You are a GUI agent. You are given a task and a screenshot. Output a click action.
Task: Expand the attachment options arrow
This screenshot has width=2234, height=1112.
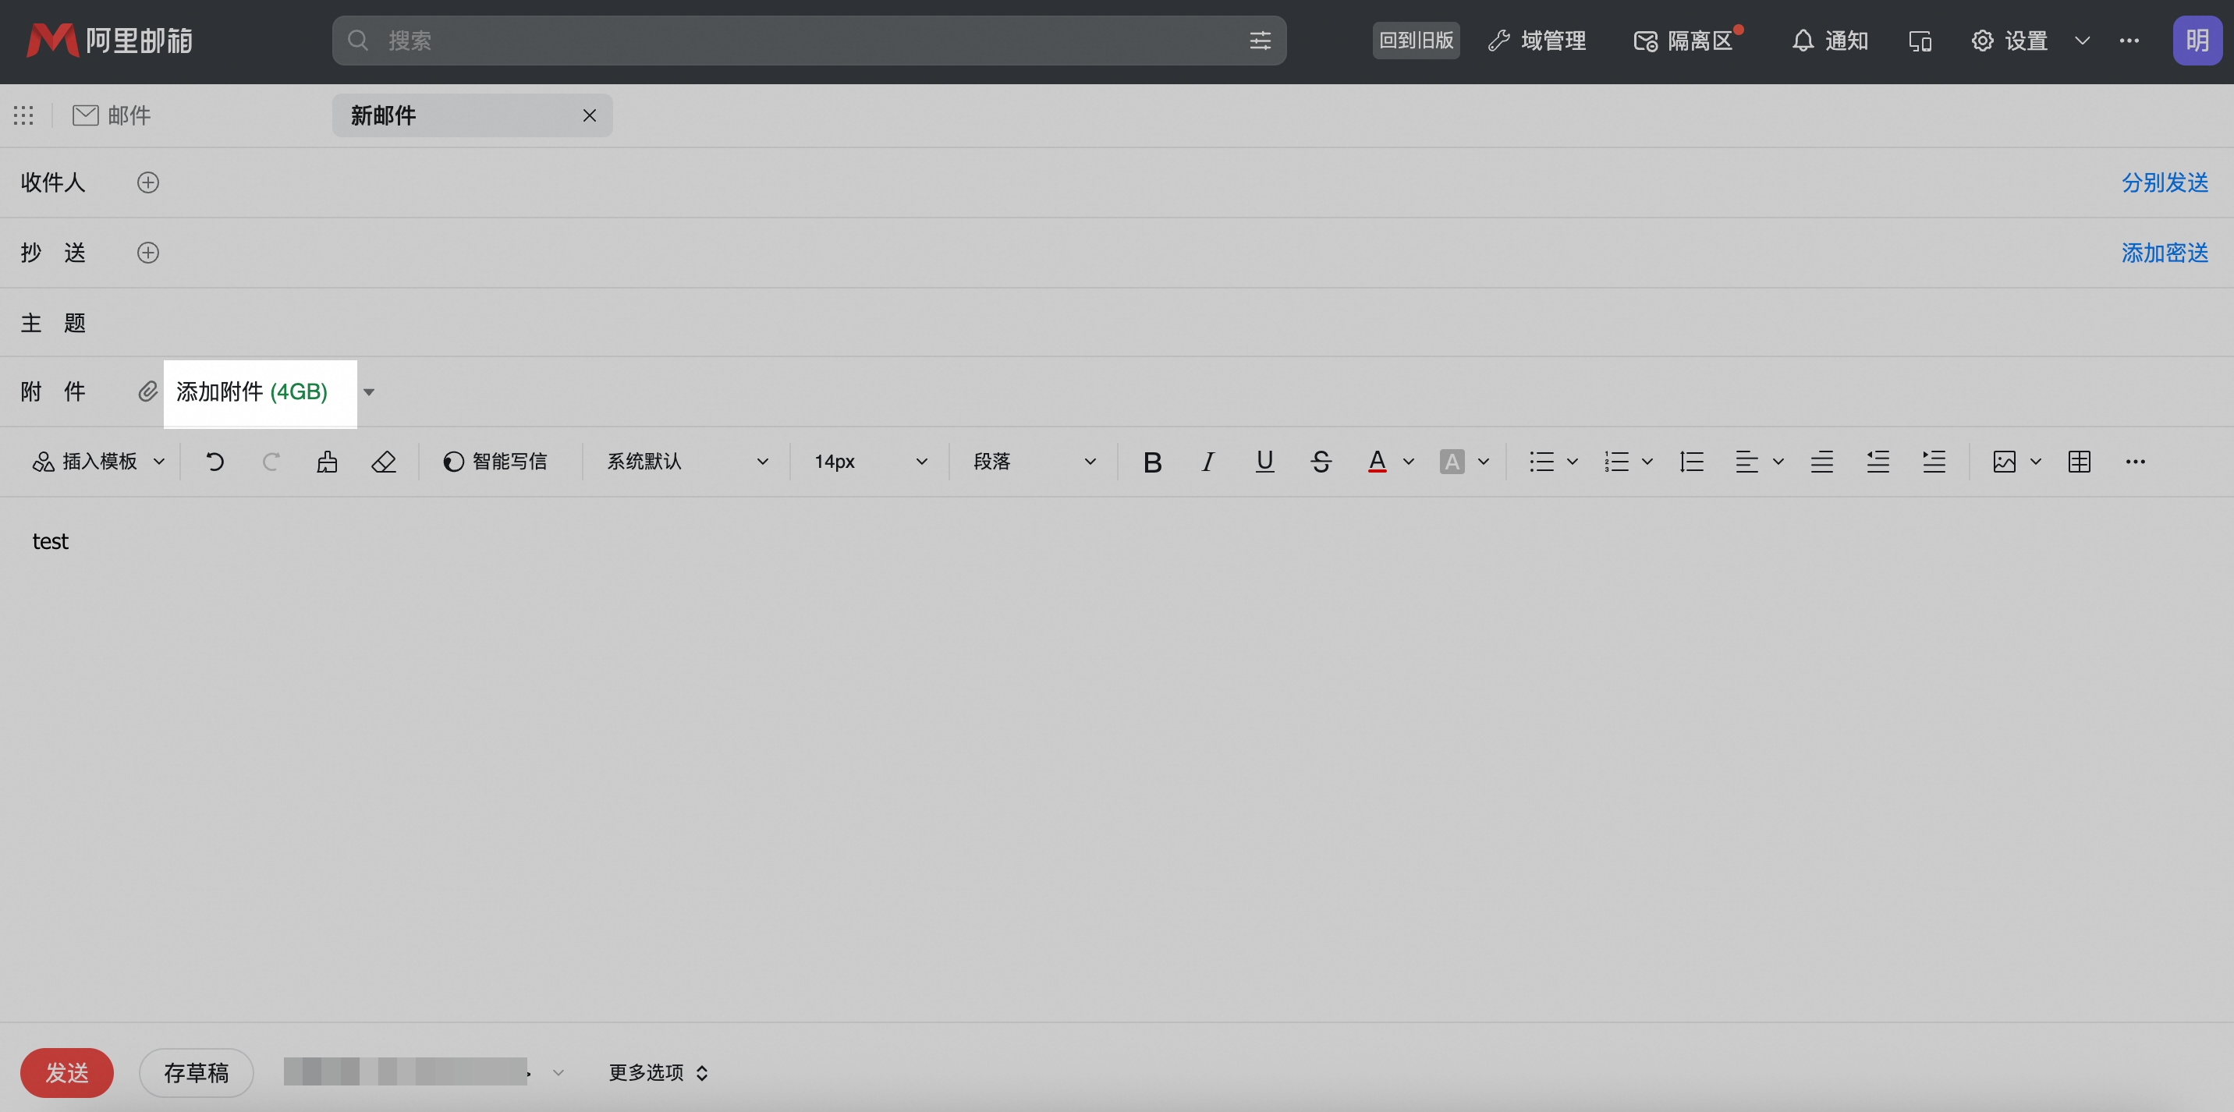click(369, 392)
